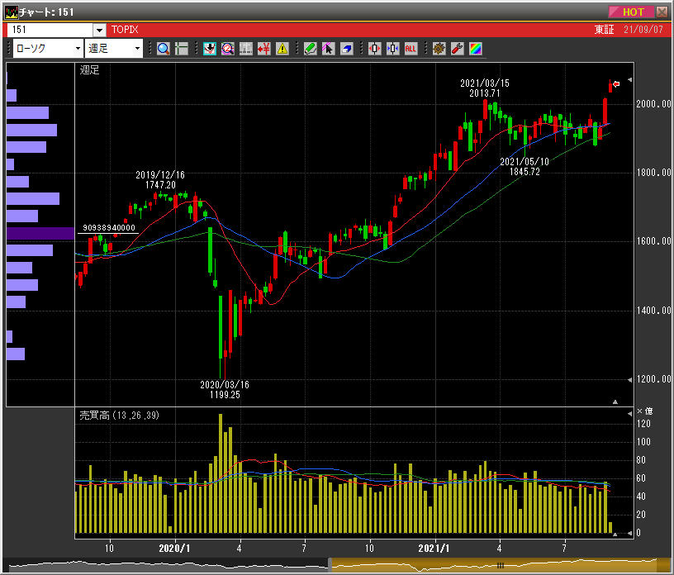This screenshot has height=575, width=674.
Task: Select the arrow pointer edit tool
Action: click(x=328, y=49)
